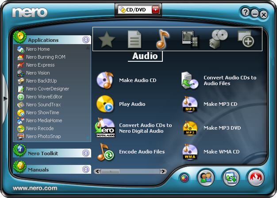The image size is (277, 198).
Task: Click the task list scroll right arrow
Action: (163, 171)
